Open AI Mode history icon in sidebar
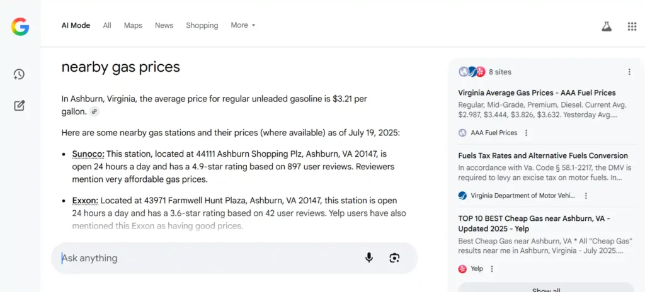This screenshot has height=292, width=645. [19, 74]
